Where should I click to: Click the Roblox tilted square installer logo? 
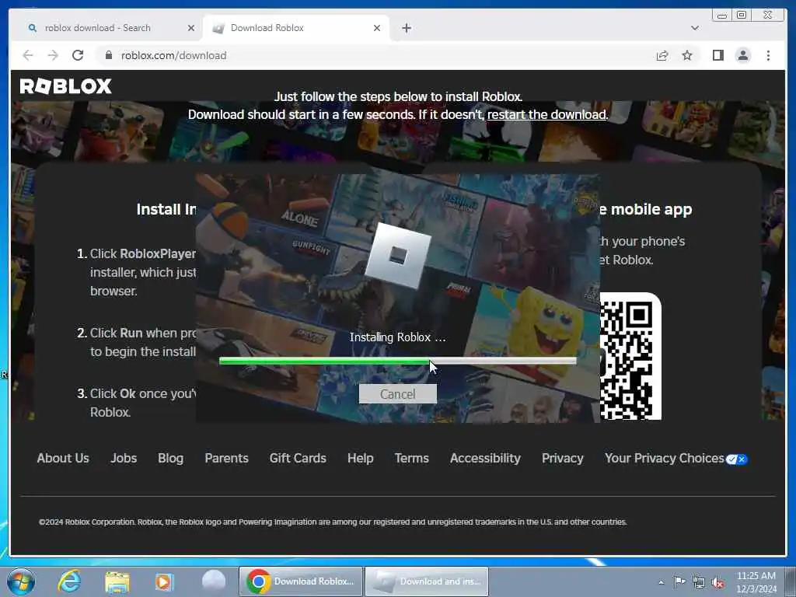[x=398, y=256]
